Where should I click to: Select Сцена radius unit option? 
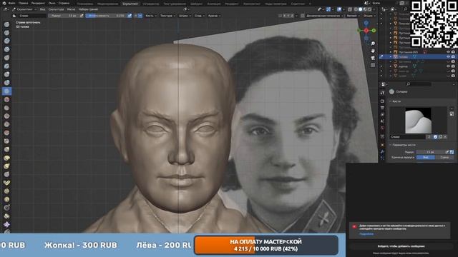(444, 157)
